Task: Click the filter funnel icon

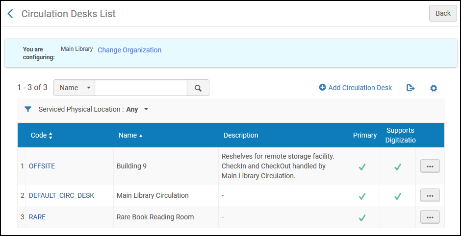Action: coord(28,110)
